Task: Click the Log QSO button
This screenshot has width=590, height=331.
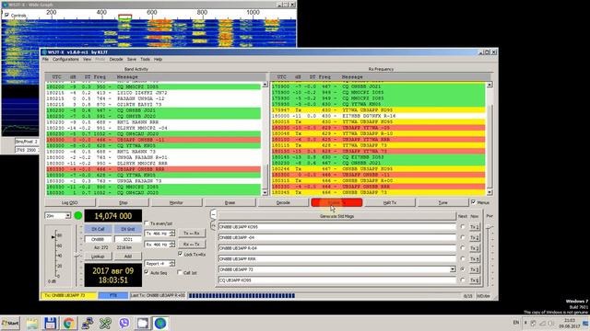Action: [70, 202]
